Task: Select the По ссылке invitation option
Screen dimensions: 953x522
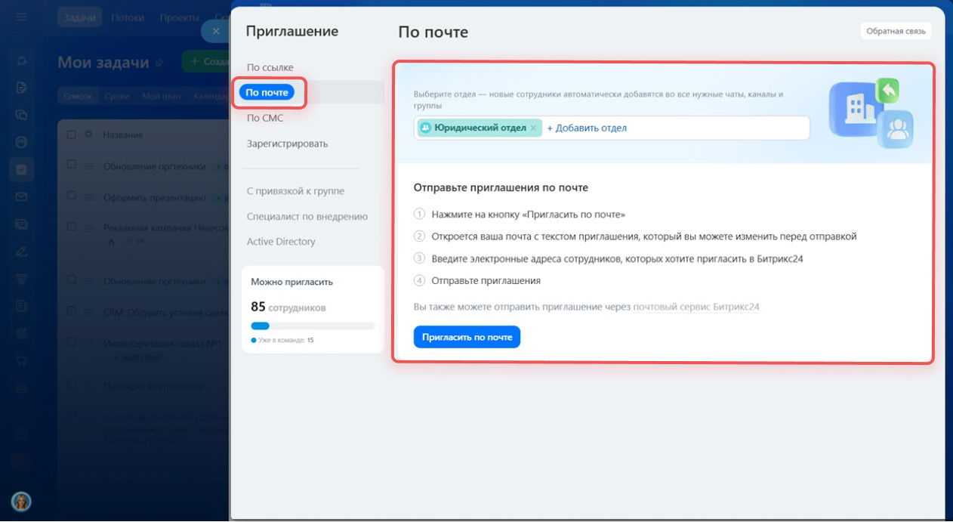Action: coord(270,67)
